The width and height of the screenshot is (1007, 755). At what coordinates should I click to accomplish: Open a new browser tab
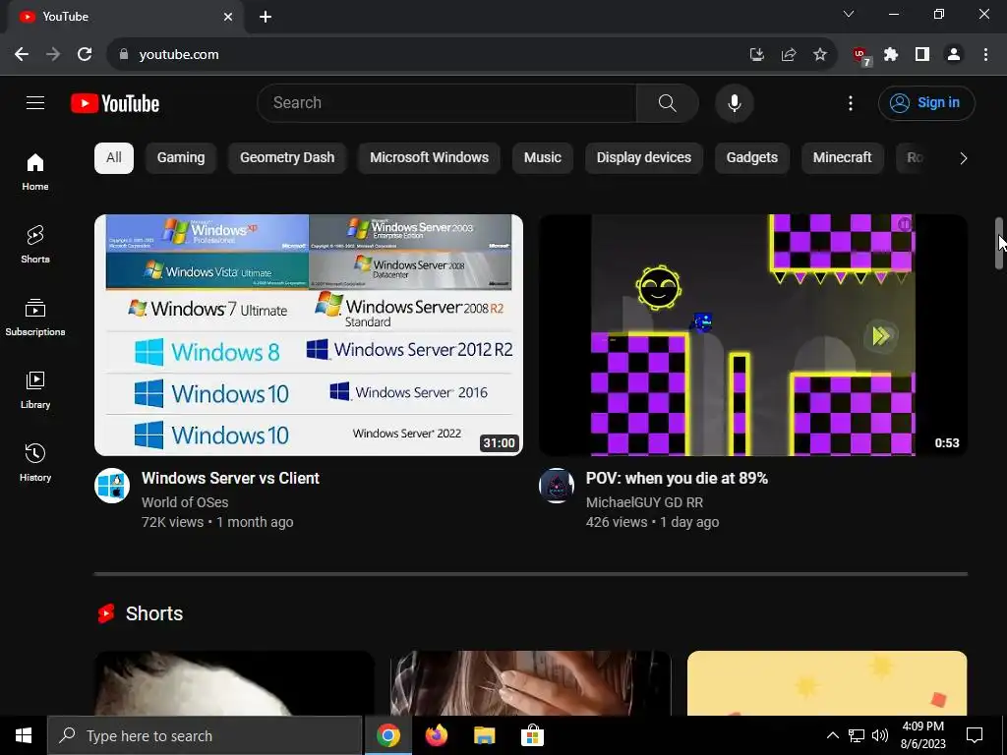[266, 17]
